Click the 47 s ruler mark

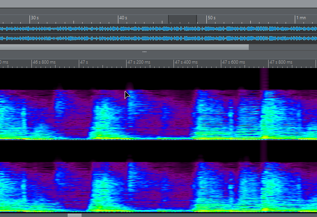[x=84, y=62]
